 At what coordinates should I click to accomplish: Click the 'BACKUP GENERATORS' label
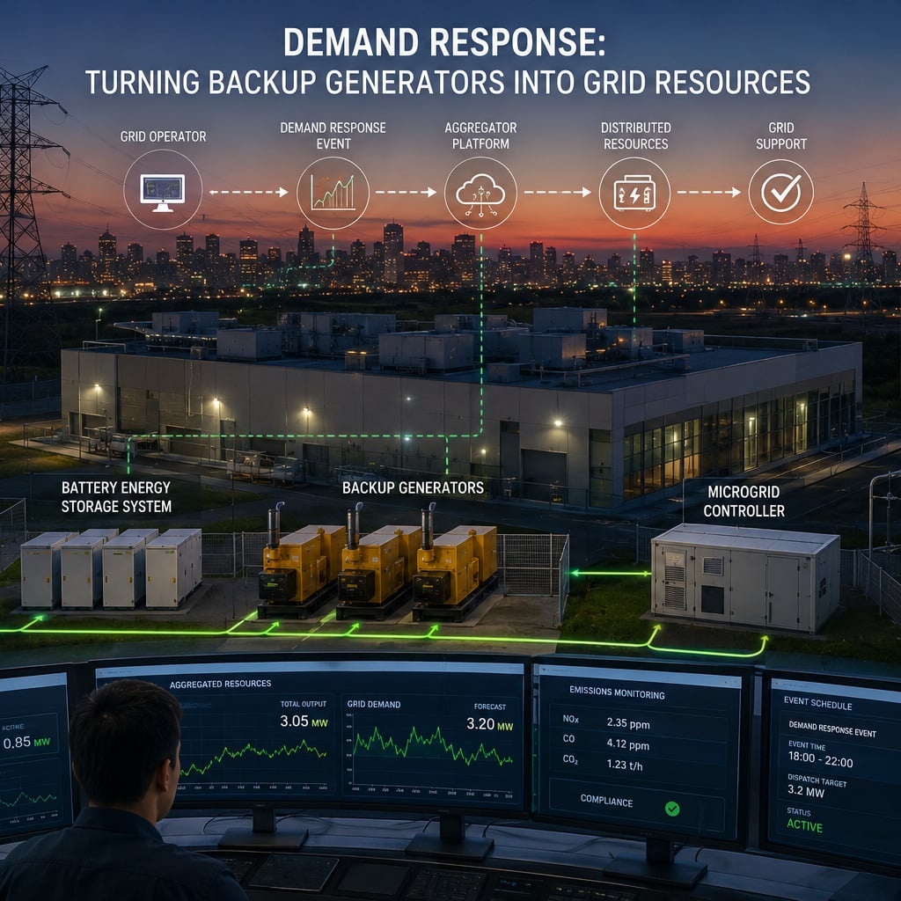[414, 487]
